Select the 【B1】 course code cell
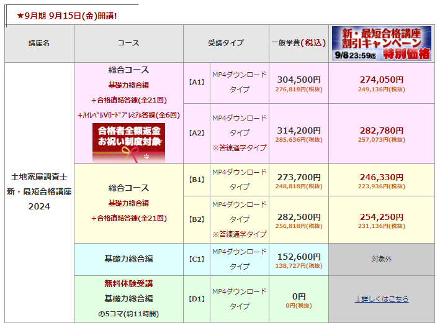This screenshot has height=325, width=440. 196,180
